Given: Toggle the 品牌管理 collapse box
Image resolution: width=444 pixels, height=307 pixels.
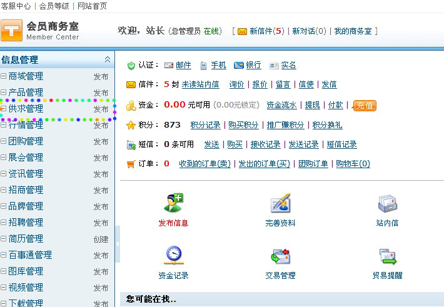Looking at the screenshot, I should point(3,206).
